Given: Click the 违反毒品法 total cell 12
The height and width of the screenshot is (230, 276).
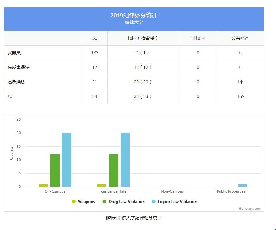Looking at the screenshot, I should tap(94, 67).
